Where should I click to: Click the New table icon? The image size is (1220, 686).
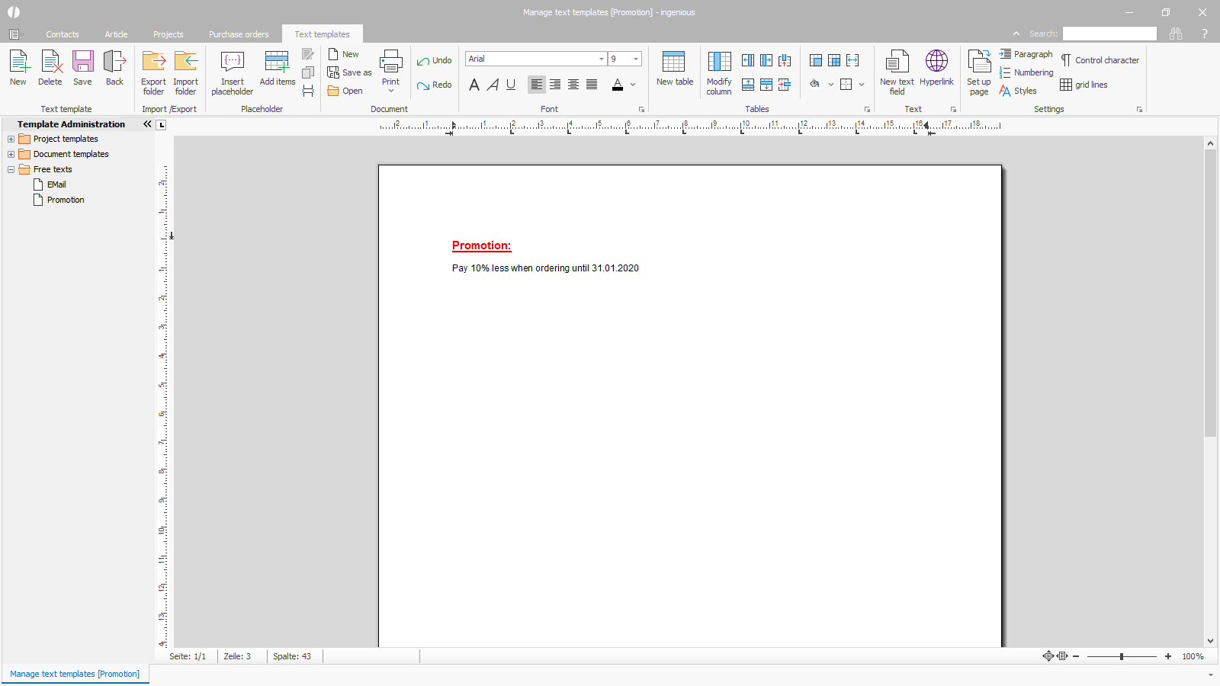pos(674,62)
